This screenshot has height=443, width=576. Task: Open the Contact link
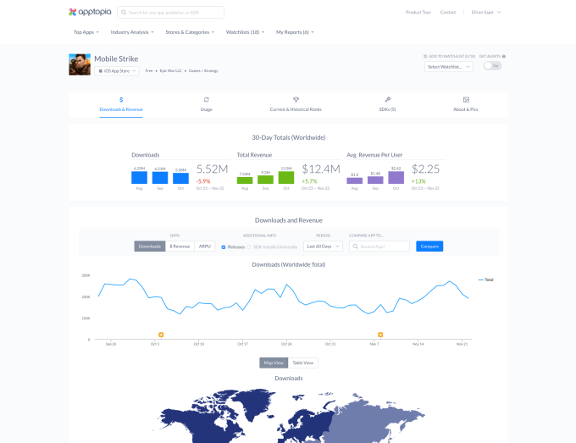click(x=448, y=12)
